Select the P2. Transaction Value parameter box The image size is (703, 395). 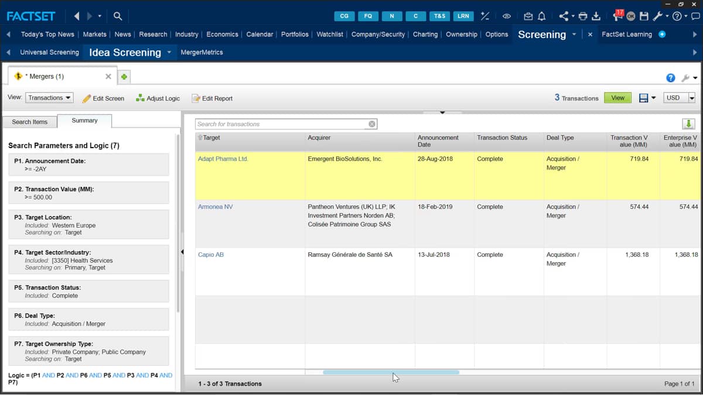coord(88,193)
